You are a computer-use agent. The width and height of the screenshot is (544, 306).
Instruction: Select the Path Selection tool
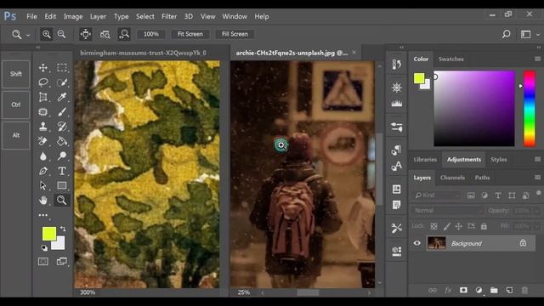click(x=43, y=185)
